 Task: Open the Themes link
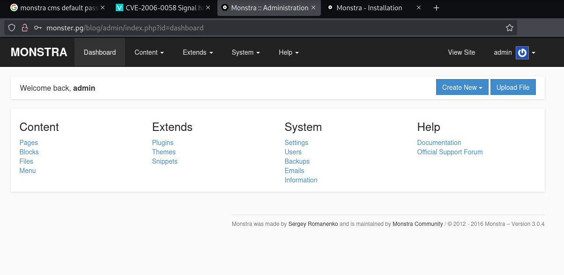pyautogui.click(x=164, y=152)
